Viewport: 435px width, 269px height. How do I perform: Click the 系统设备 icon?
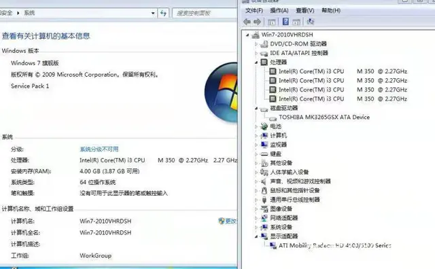(x=264, y=227)
